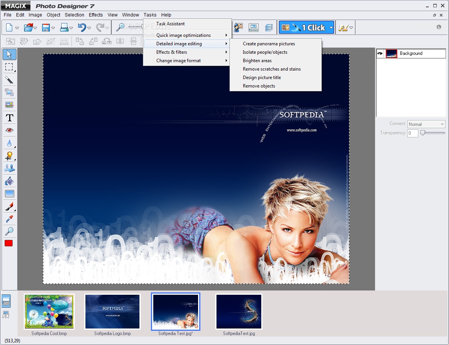Pick the blue gradient rectangle tool
This screenshot has height=345, width=449.
click(x=9, y=193)
